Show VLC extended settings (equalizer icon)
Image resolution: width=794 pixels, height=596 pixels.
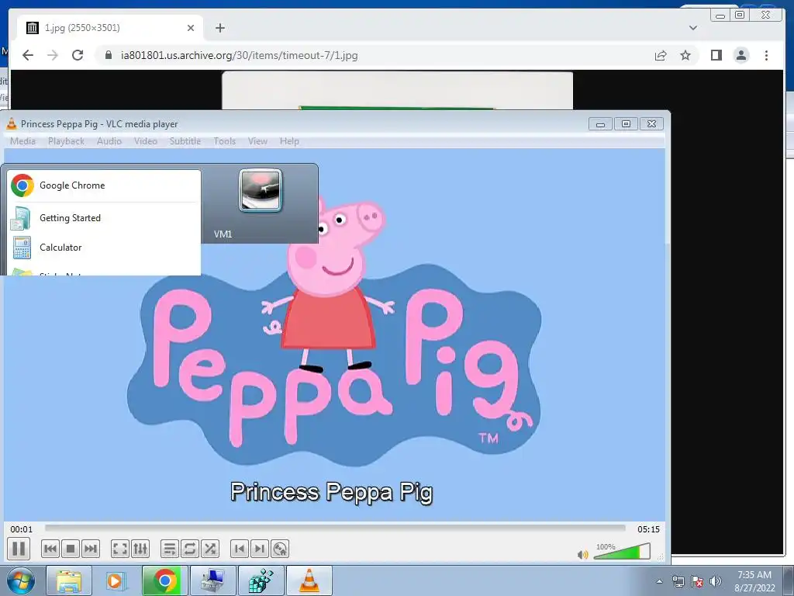click(140, 549)
